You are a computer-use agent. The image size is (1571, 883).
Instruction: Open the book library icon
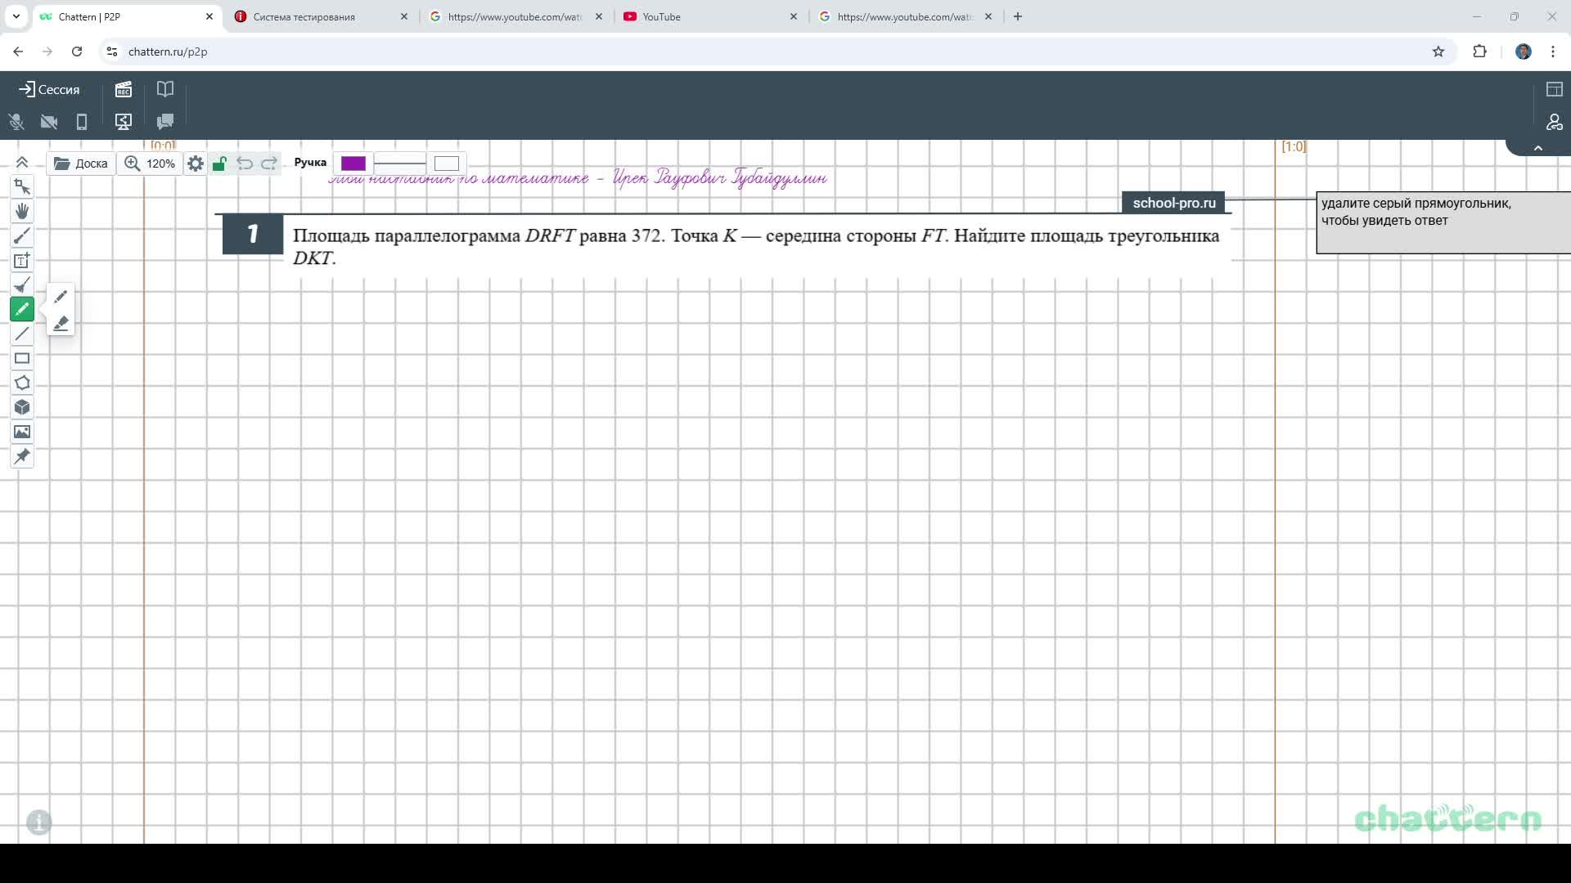tap(165, 89)
